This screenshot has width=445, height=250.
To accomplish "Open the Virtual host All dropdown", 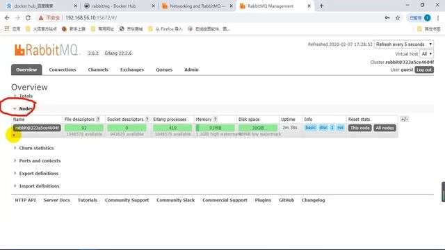I will (x=426, y=53).
